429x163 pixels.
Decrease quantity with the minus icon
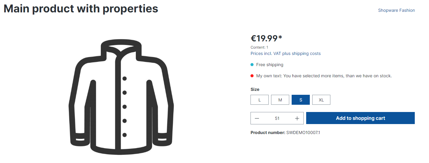point(257,118)
